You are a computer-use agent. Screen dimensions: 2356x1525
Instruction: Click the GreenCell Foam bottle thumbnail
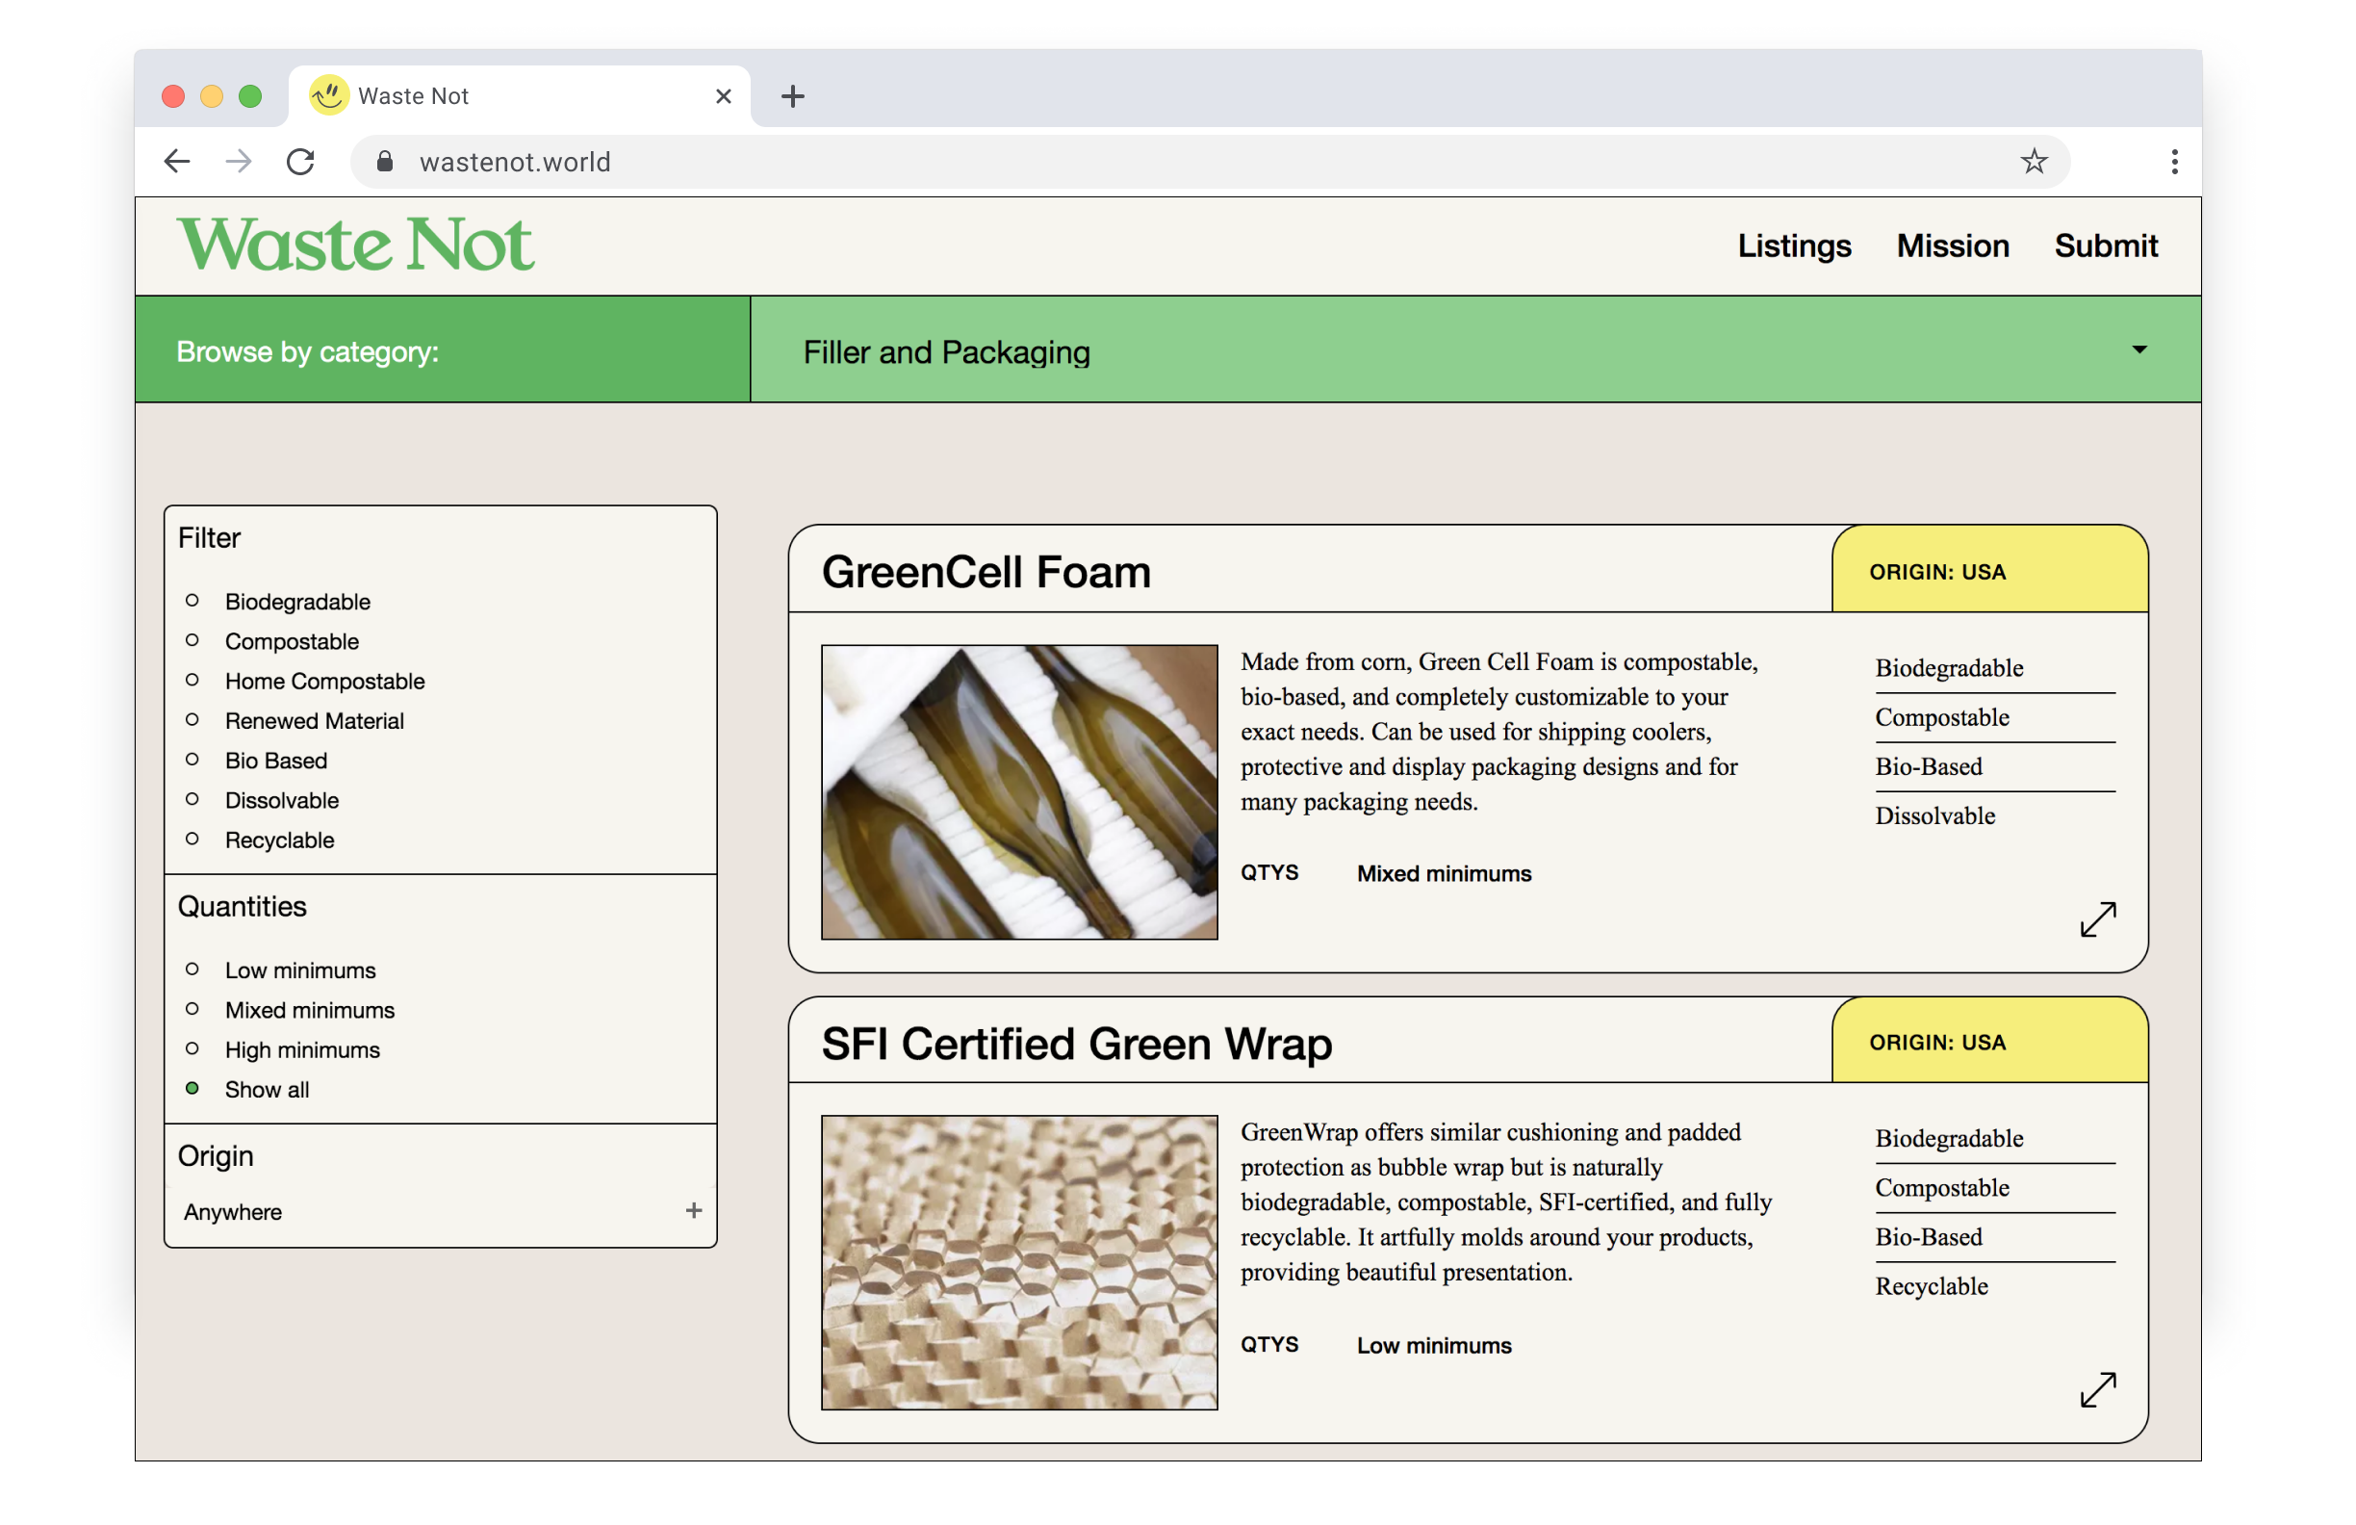click(x=1018, y=792)
